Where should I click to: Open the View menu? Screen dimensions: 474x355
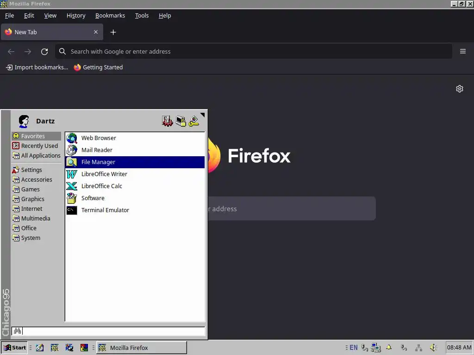[50, 16]
